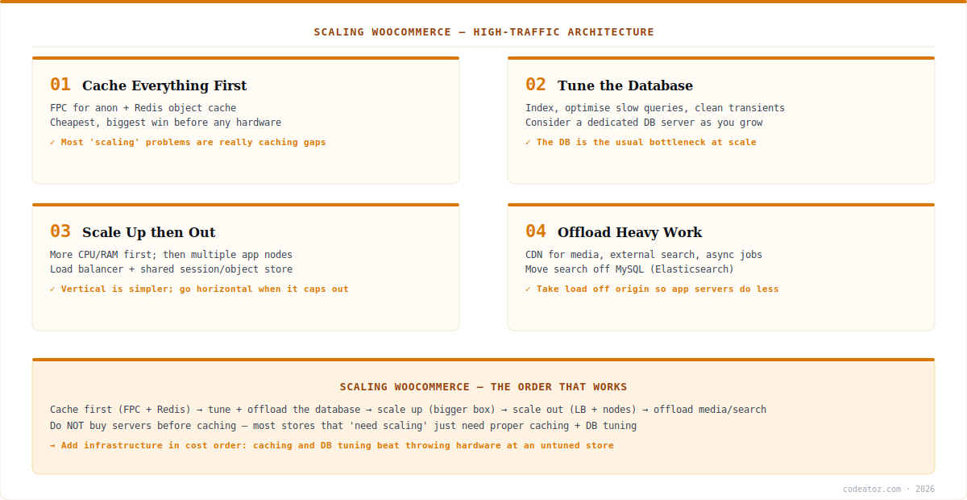Viewport: 967px width, 500px height.
Task: Click the footer text 'codeatoz.com · 2026'
Action: coord(889,489)
